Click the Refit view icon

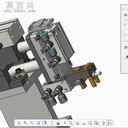click(19, 123)
